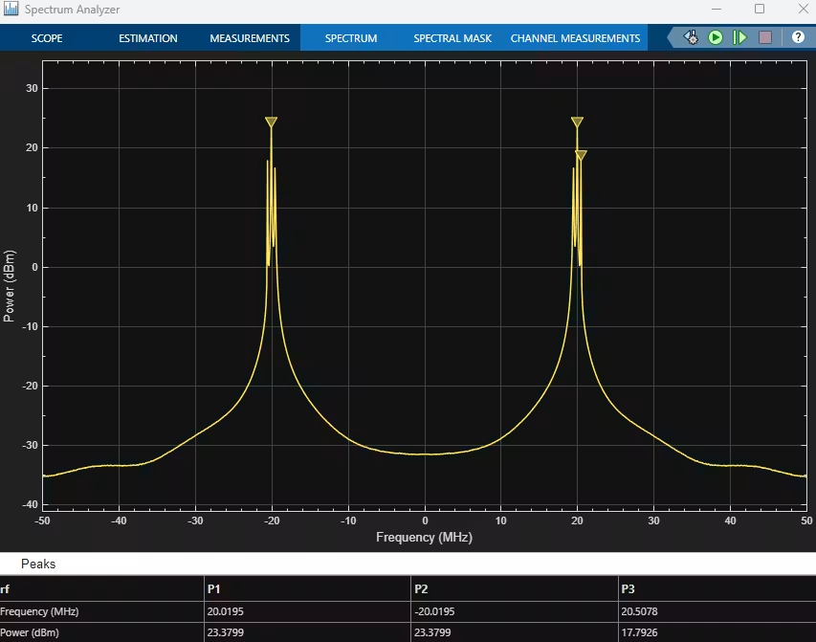This screenshot has height=642, width=816.
Task: Switch to the ESTIMATION tab
Action: pos(147,38)
